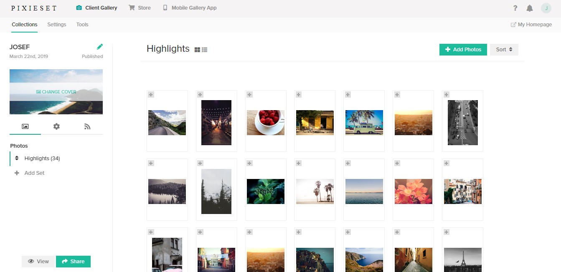Switch to grid view layout
This screenshot has height=272, width=561.
pos(198,50)
